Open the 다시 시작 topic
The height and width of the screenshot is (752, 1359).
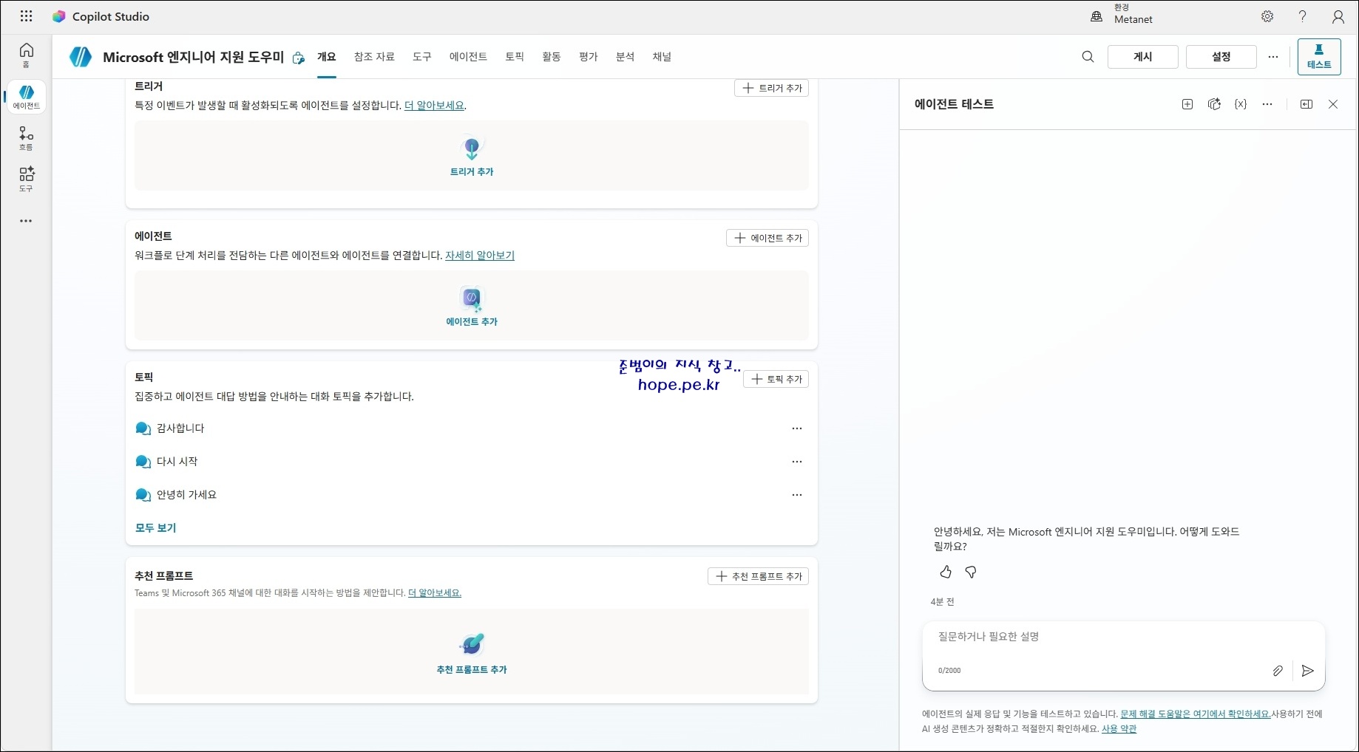(x=177, y=462)
